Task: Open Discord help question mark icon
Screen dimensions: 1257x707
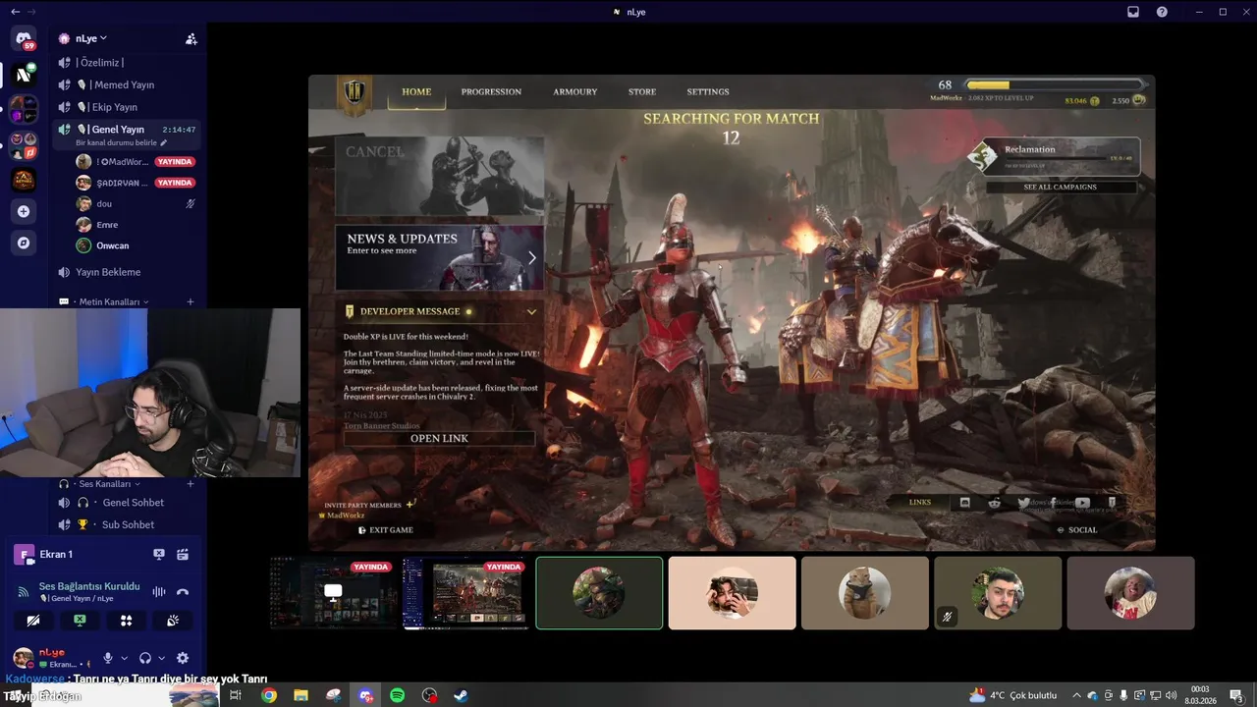Action: click(x=1163, y=12)
